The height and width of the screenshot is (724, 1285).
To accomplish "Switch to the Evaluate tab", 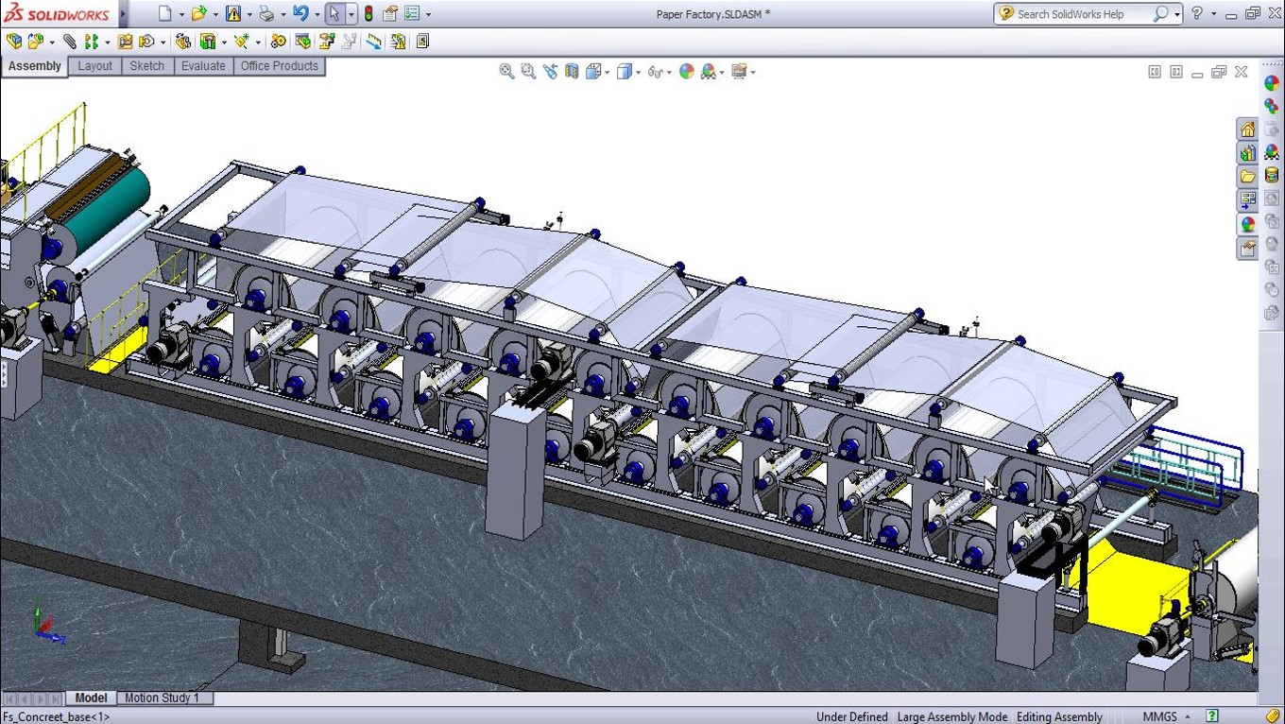I will pyautogui.click(x=203, y=66).
